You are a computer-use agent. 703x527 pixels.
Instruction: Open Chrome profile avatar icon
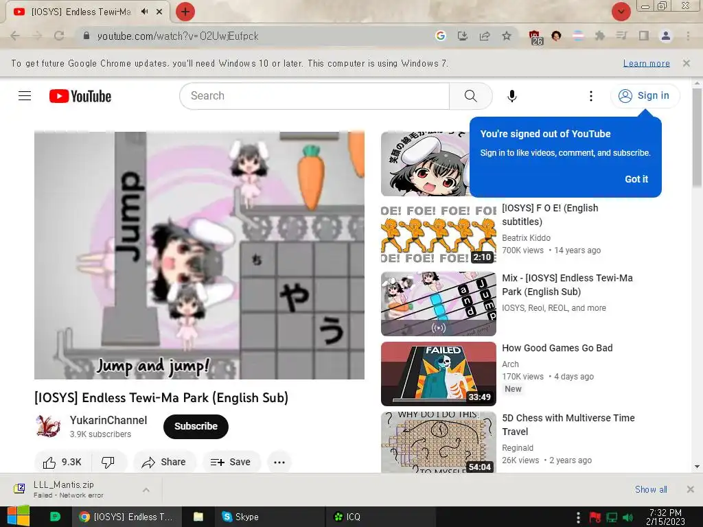pos(666,36)
